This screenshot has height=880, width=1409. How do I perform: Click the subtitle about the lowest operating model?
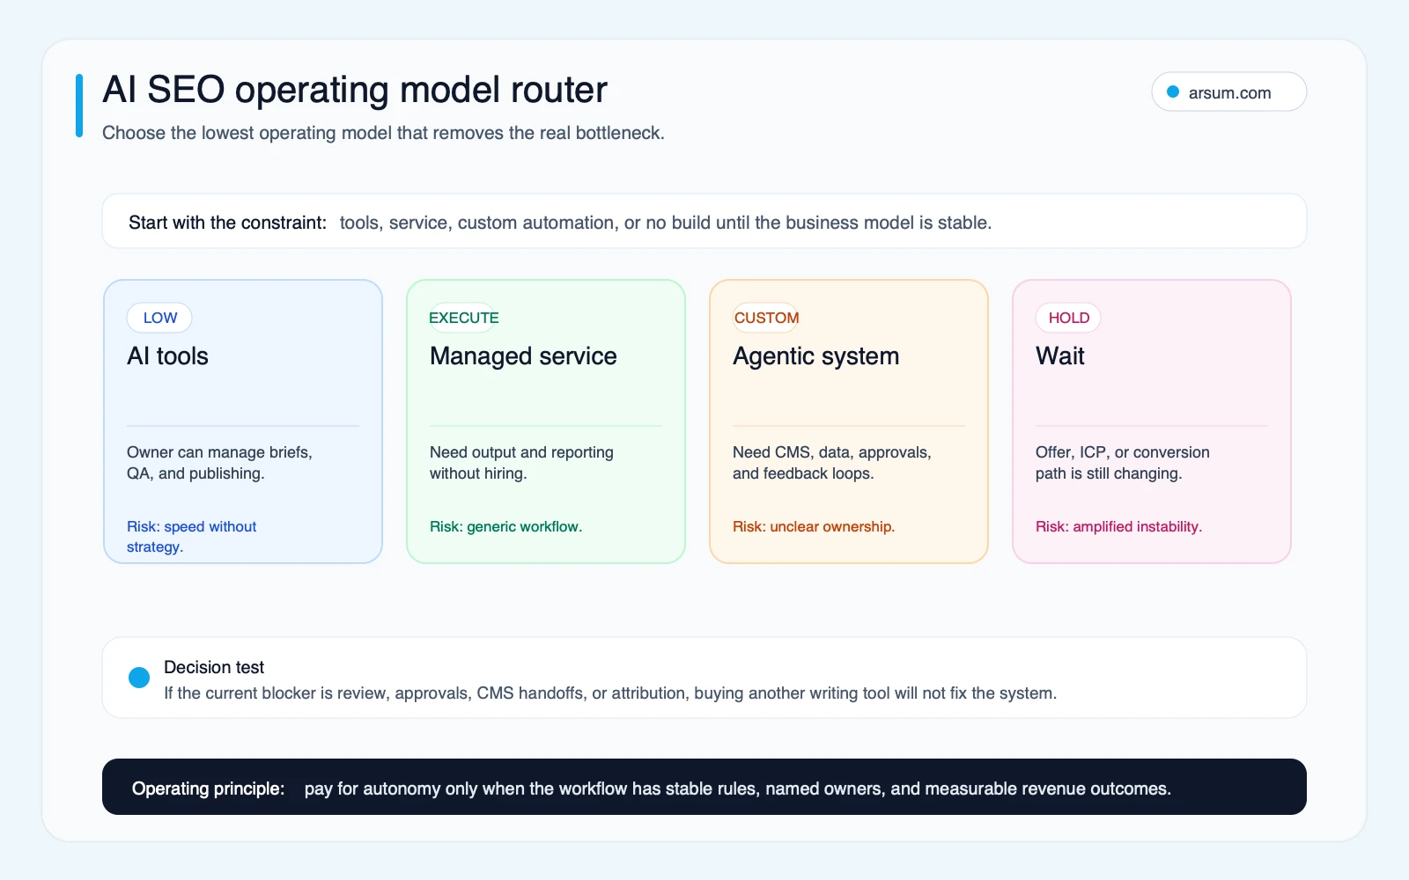pyautogui.click(x=383, y=133)
